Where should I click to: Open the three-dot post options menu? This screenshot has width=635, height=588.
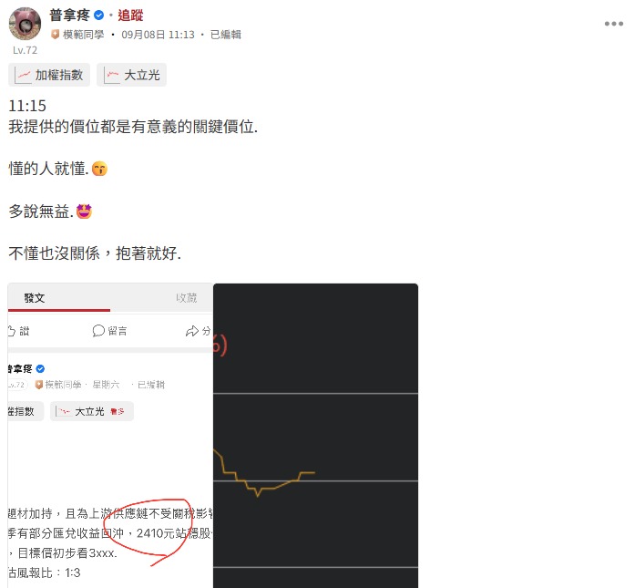[x=613, y=24]
